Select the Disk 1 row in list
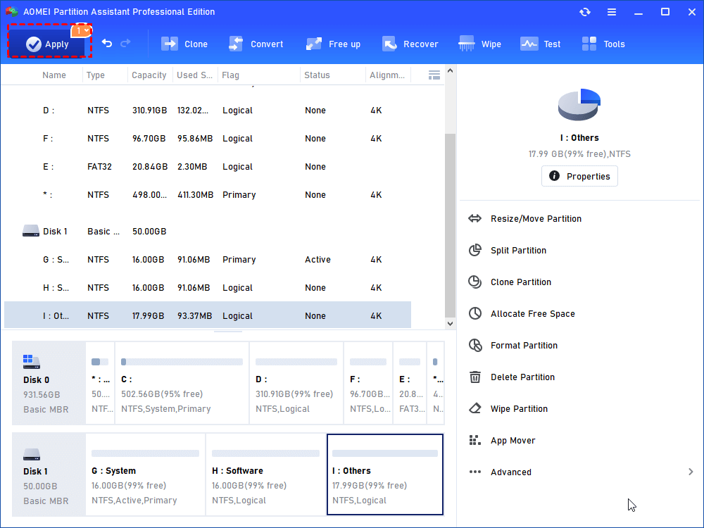704x528 pixels. click(208, 231)
